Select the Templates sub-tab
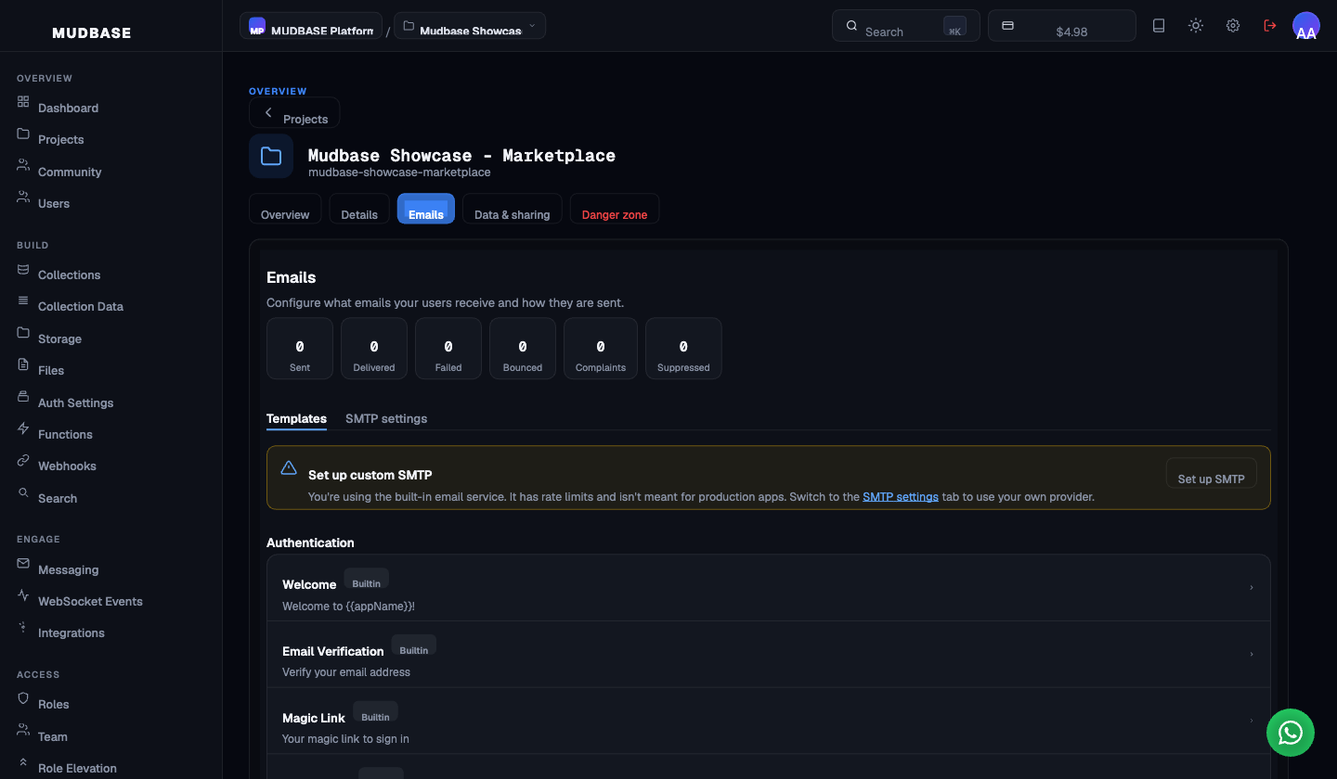 tap(296, 419)
